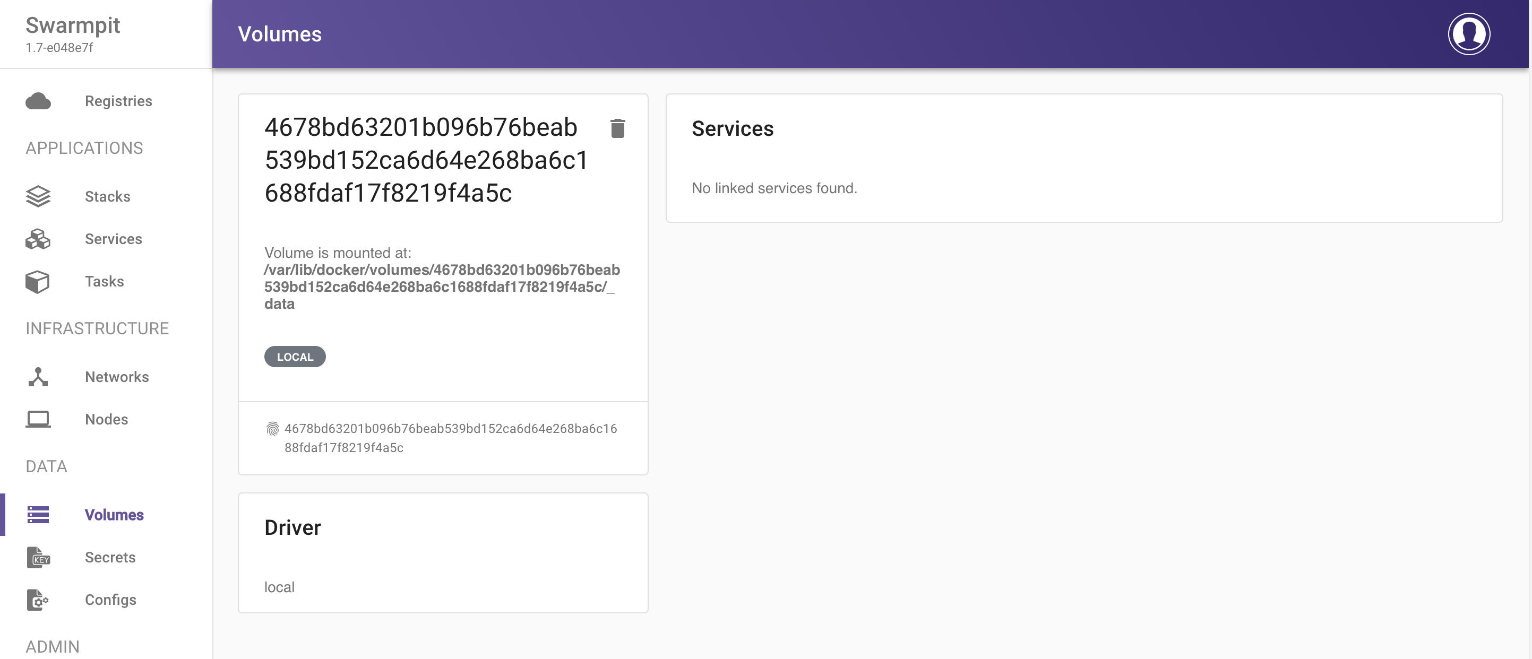Select the highlighted Volumes nav link

click(x=114, y=515)
